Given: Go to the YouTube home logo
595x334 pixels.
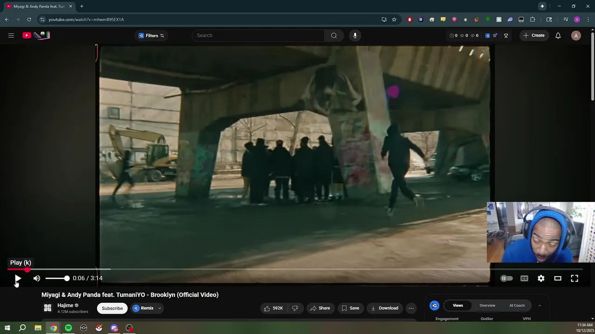Looking at the screenshot, I should (36, 35).
